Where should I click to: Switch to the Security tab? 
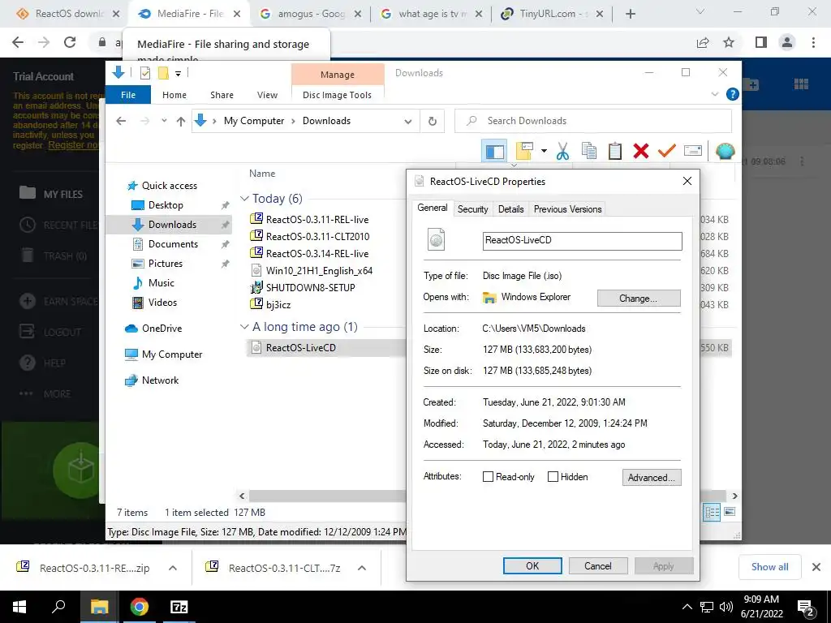pyautogui.click(x=473, y=209)
